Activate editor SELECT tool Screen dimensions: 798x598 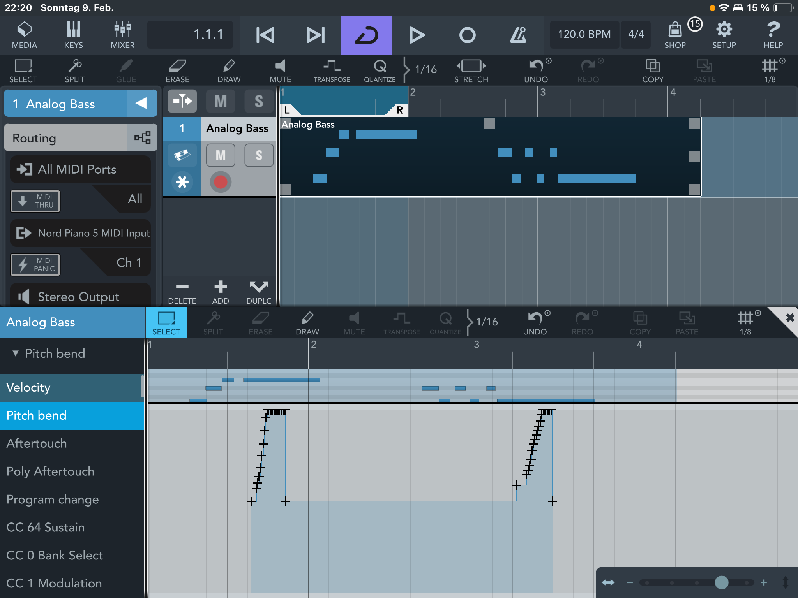coord(166,323)
